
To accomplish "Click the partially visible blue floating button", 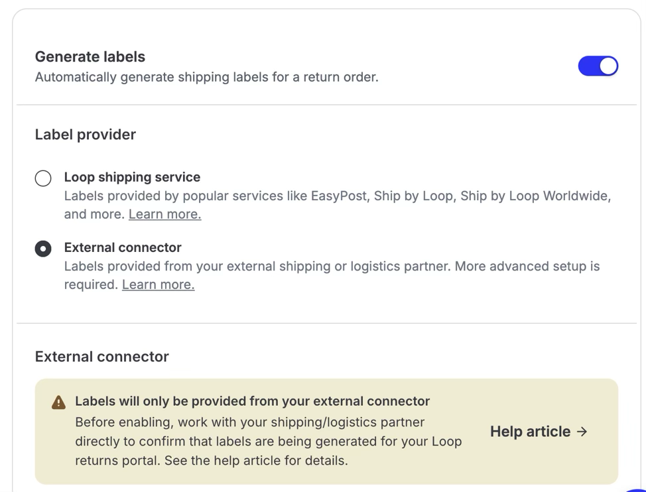I will (x=637, y=490).
